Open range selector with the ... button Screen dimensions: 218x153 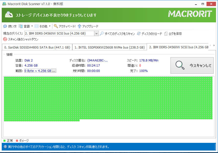54,71
